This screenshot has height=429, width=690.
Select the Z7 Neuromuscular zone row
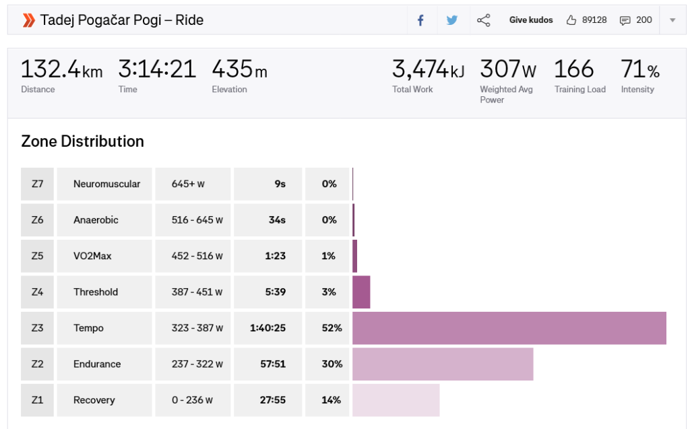pos(106,184)
